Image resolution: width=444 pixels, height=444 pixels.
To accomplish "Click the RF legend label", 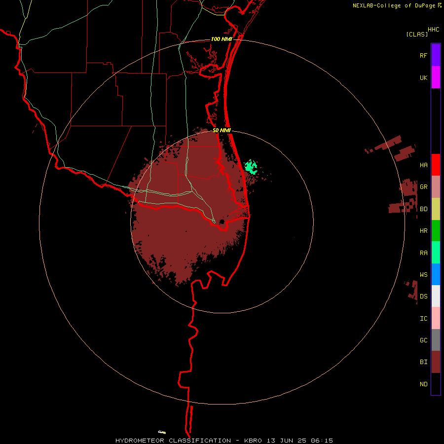I will (x=423, y=55).
